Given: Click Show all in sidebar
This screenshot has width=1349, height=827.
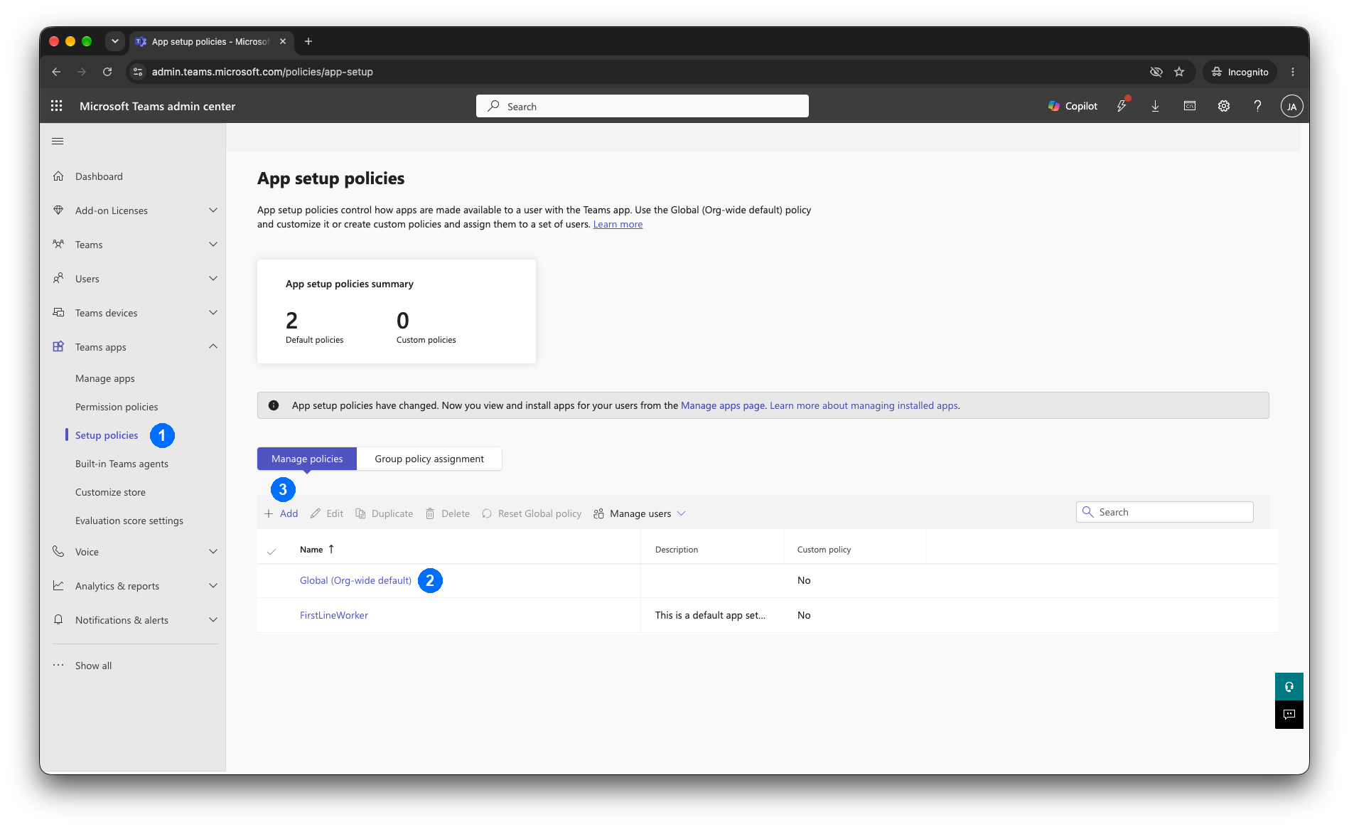Looking at the screenshot, I should [x=93, y=666].
